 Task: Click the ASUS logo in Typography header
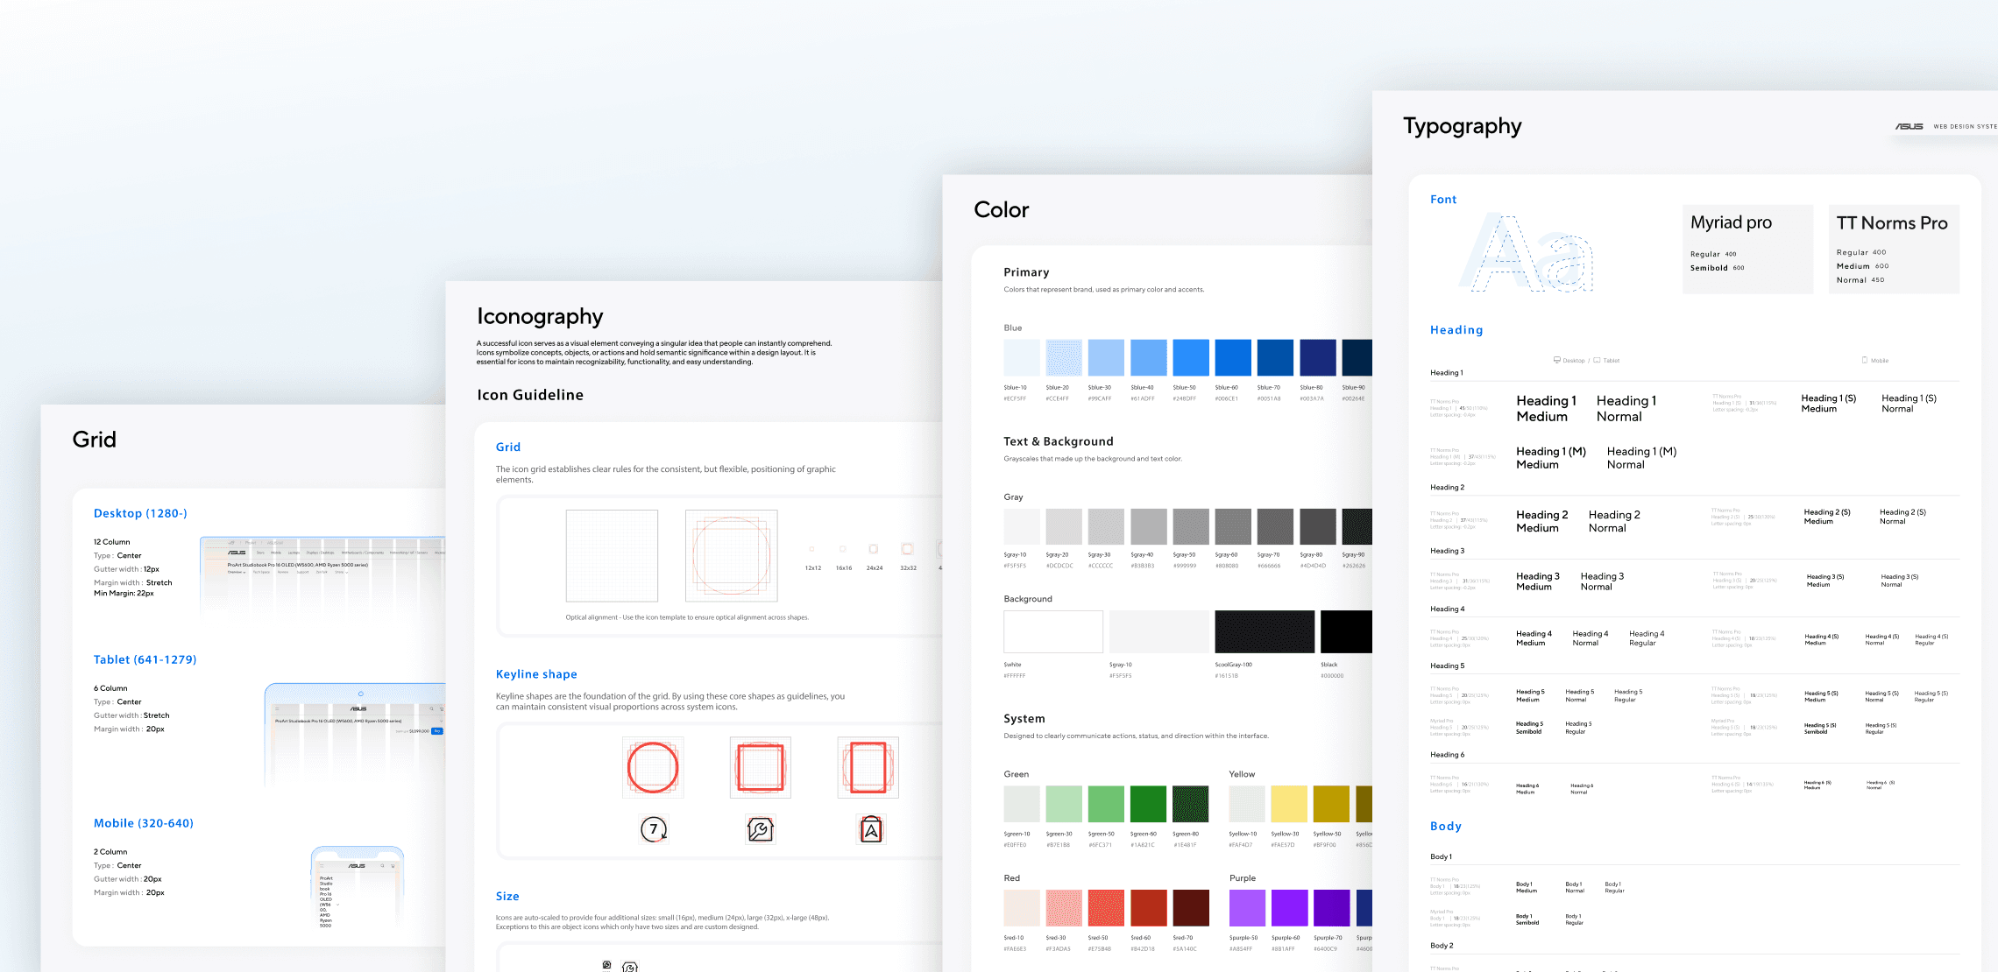click(x=1909, y=126)
